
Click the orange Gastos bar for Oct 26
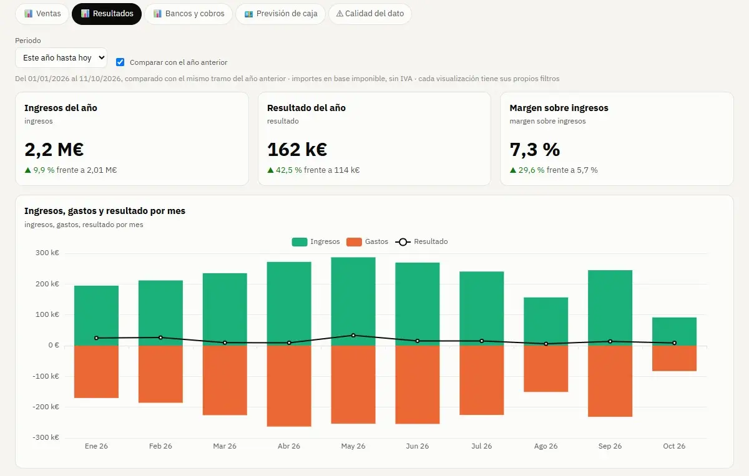click(675, 359)
